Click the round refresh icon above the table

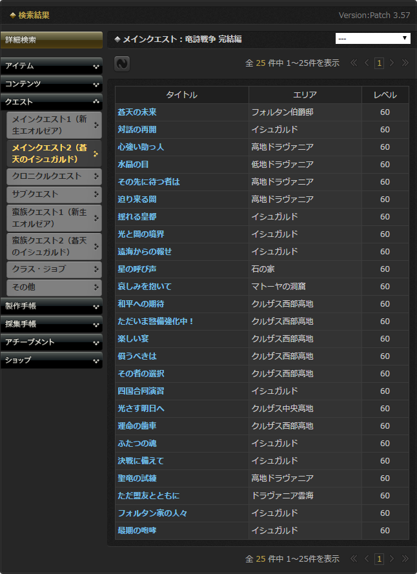tap(122, 63)
